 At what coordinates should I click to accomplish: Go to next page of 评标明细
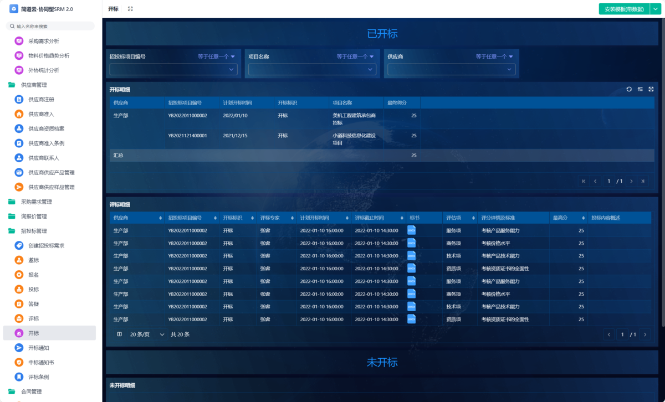tap(645, 334)
